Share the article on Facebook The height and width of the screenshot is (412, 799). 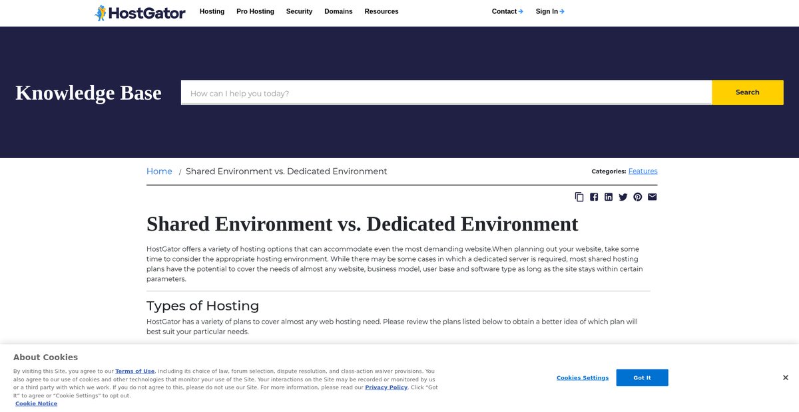point(594,197)
